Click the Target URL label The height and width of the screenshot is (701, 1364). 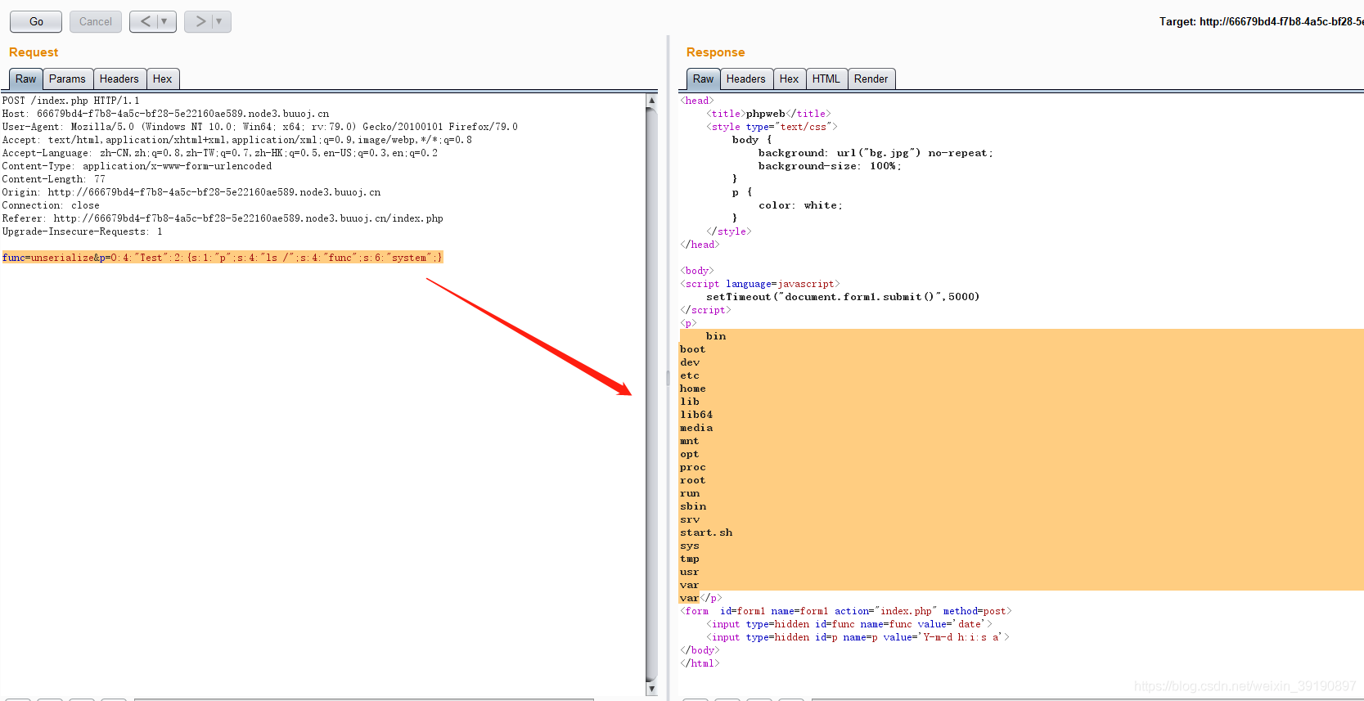pyautogui.click(x=1261, y=21)
